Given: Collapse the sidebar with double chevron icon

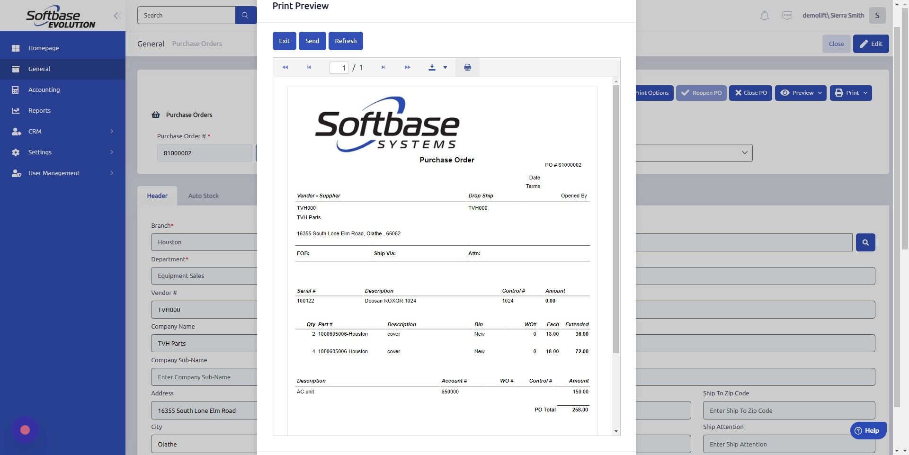Looking at the screenshot, I should point(117,16).
